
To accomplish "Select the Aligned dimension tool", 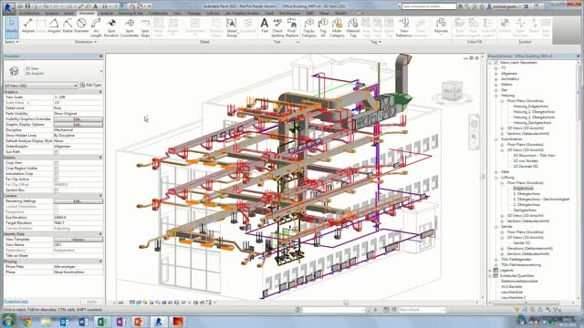I will coord(28,26).
